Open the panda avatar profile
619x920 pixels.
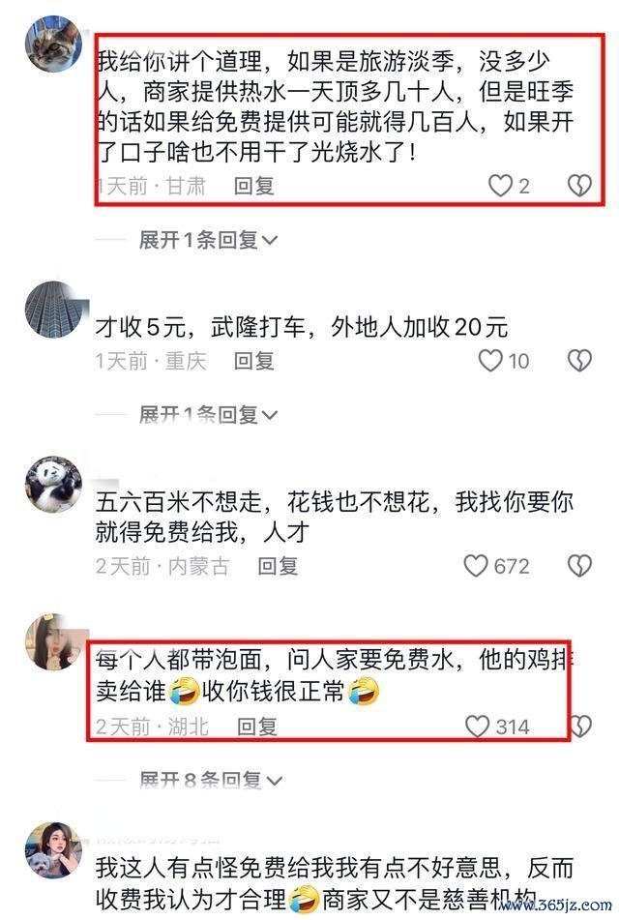click(53, 485)
